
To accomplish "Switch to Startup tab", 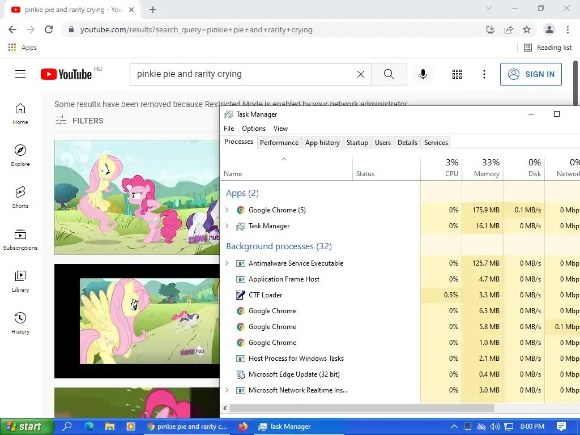I will 357,142.
